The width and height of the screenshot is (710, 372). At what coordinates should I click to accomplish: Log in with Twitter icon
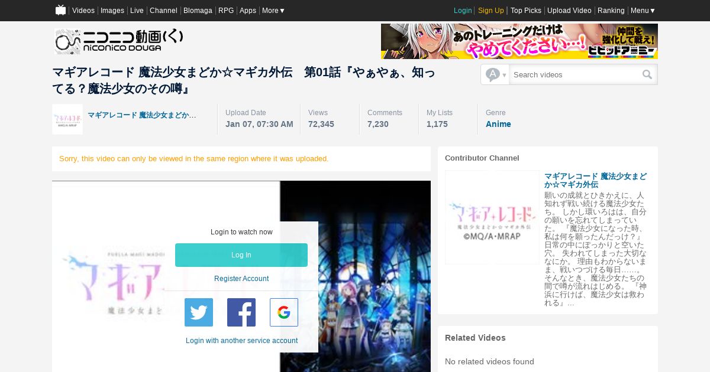[199, 312]
